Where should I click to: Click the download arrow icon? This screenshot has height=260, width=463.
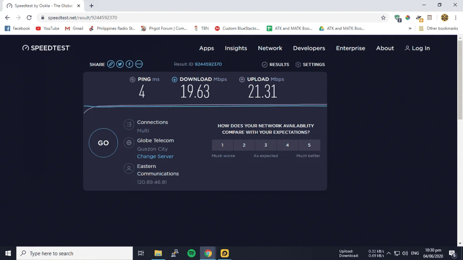click(x=175, y=79)
